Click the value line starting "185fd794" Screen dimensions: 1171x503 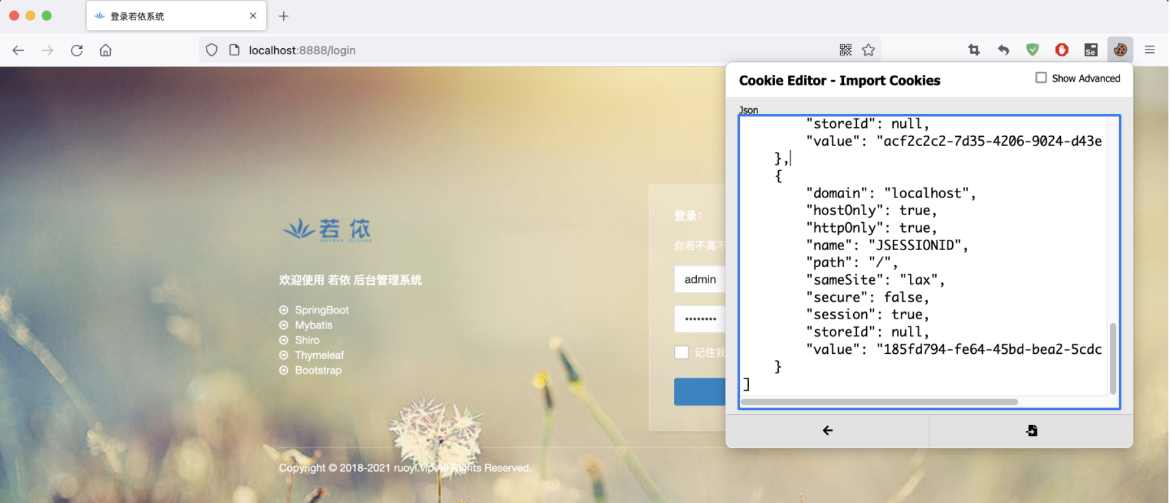coord(954,349)
